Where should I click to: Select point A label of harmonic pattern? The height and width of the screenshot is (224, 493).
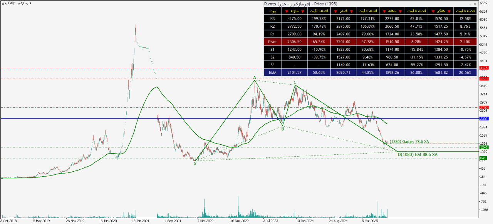pyautogui.click(x=255, y=77)
